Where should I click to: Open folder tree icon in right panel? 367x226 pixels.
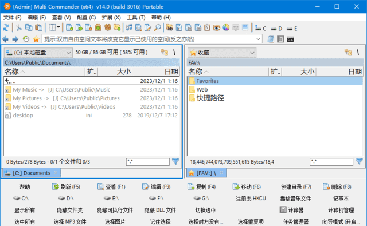tap(348, 52)
